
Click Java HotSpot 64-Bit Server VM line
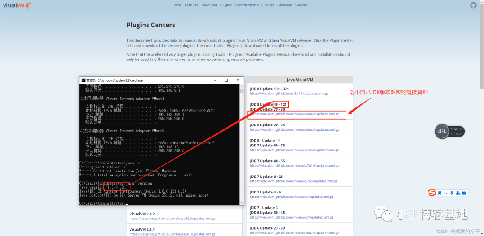144,195
